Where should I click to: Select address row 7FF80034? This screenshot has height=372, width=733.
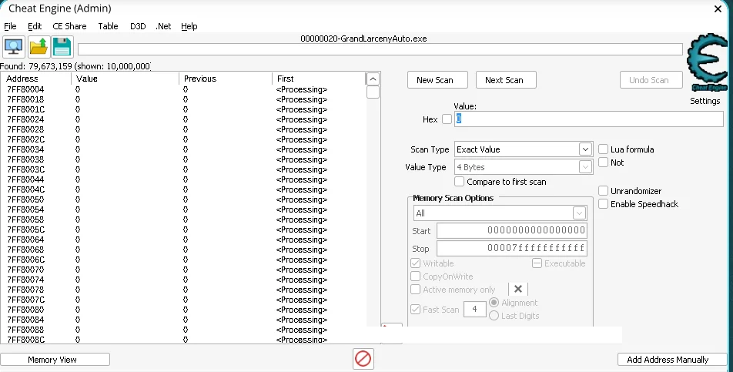184,149
